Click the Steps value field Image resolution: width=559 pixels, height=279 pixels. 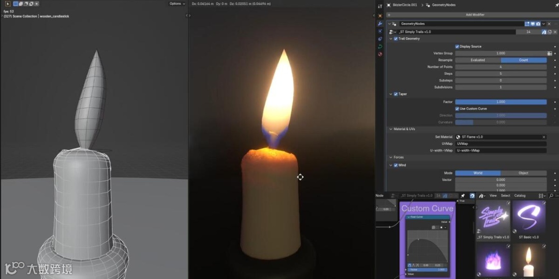tap(501, 74)
